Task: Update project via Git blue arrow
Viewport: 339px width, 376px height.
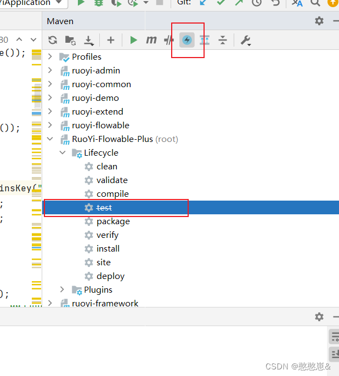Action: click(203, 2)
